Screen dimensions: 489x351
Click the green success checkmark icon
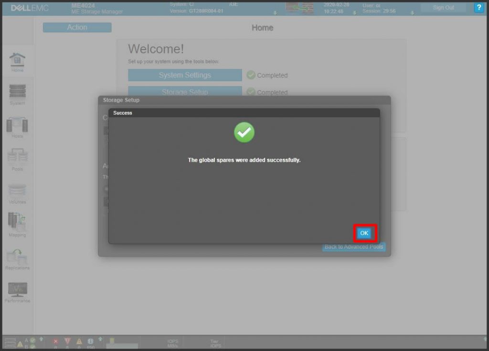[244, 133]
